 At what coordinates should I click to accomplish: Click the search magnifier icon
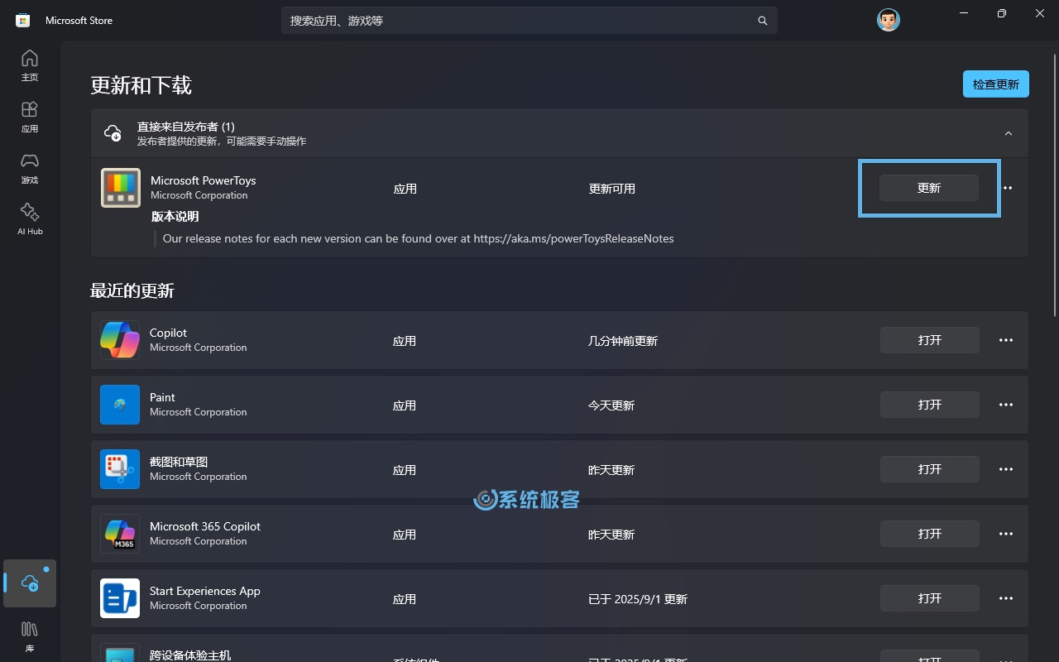(762, 20)
